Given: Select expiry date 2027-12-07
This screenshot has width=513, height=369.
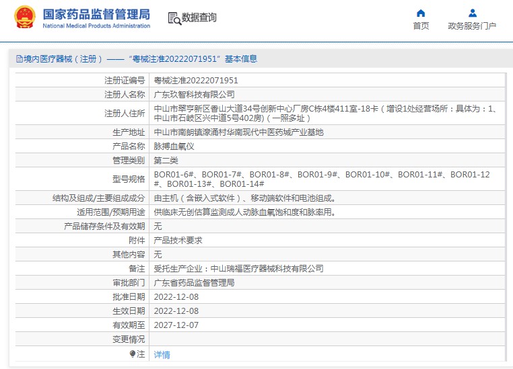Looking at the screenshot, I should 176,325.
